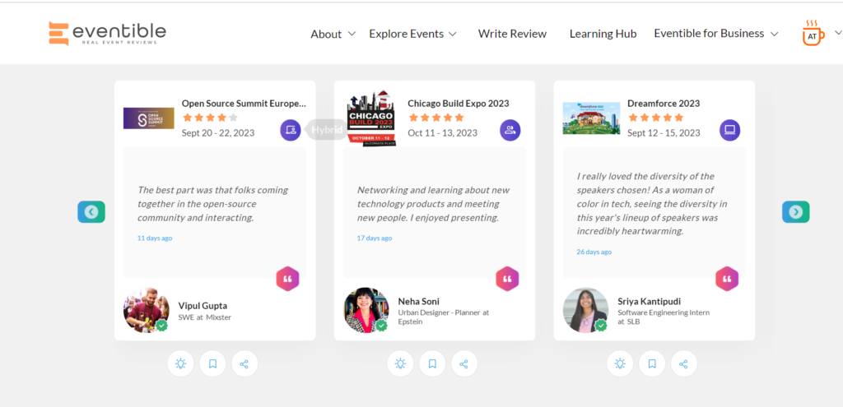Click Vipul Gupta's profile photo
Screen dimensions: 843x407
click(147, 310)
